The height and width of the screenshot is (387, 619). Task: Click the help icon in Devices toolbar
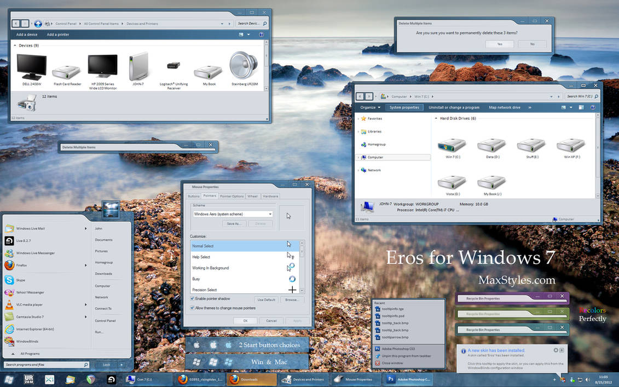[x=261, y=34]
